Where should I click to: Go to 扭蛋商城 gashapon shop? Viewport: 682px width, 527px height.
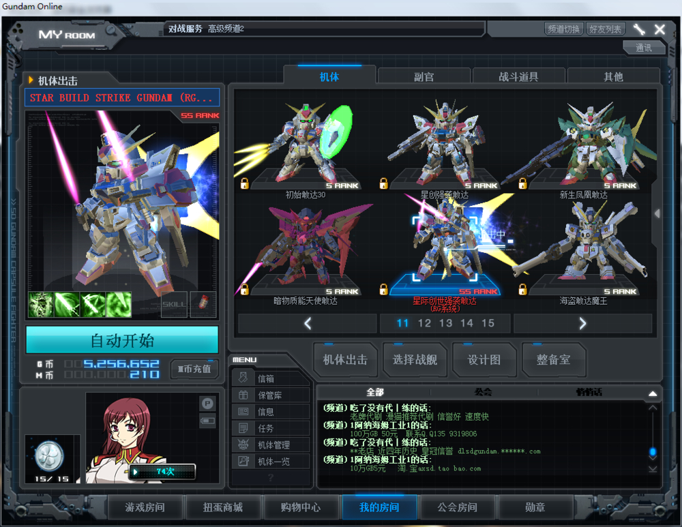(223, 507)
